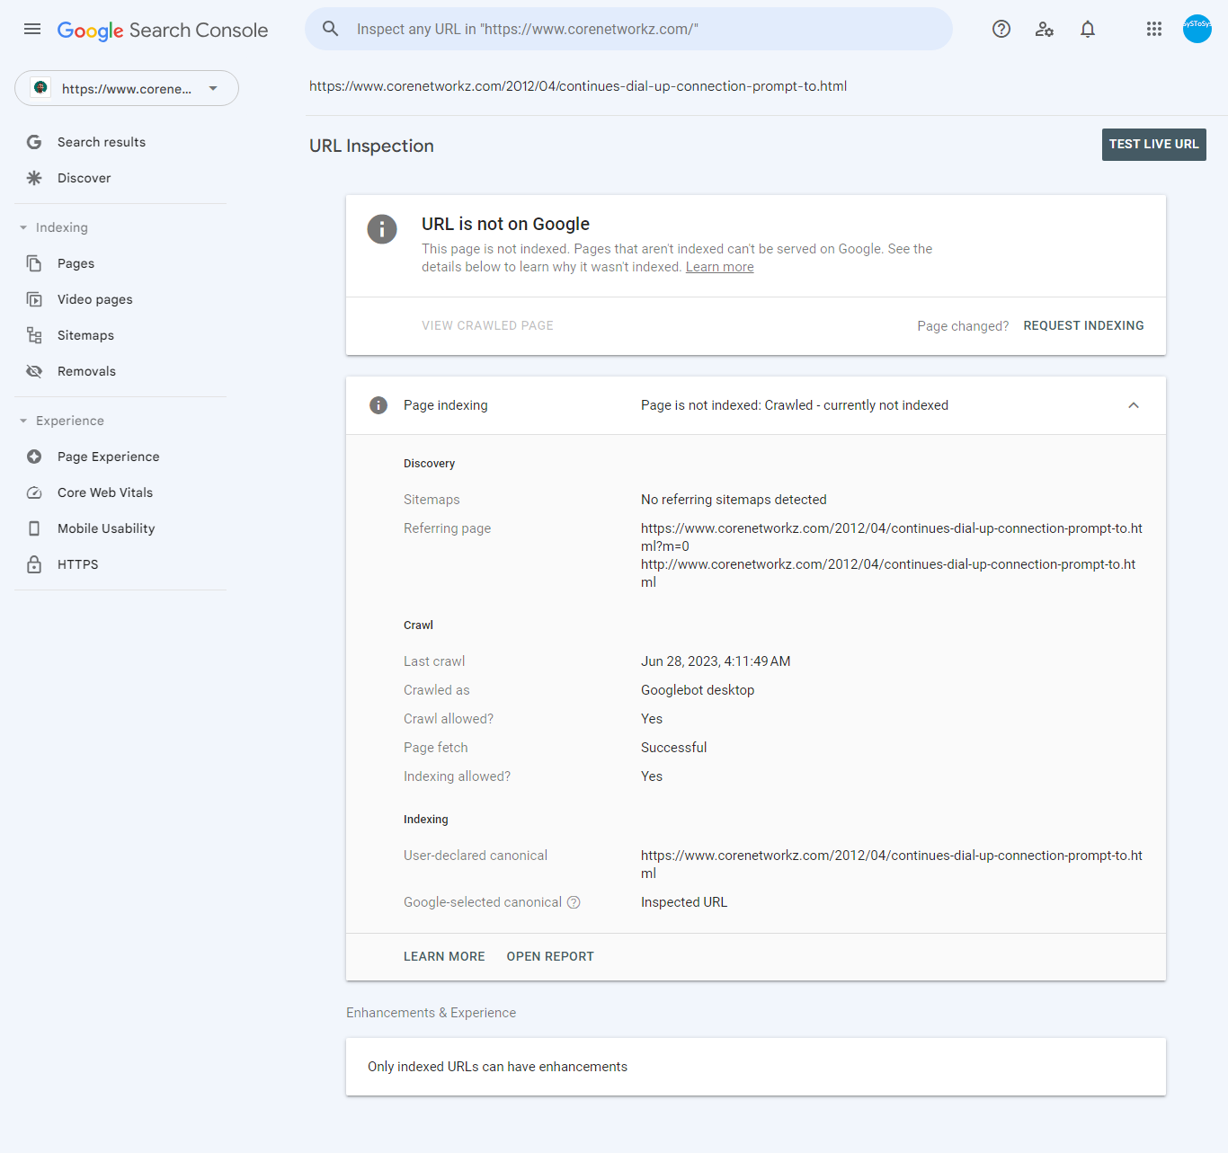Open the property selector dropdown
Image resolution: width=1228 pixels, height=1153 pixels.
coord(127,88)
